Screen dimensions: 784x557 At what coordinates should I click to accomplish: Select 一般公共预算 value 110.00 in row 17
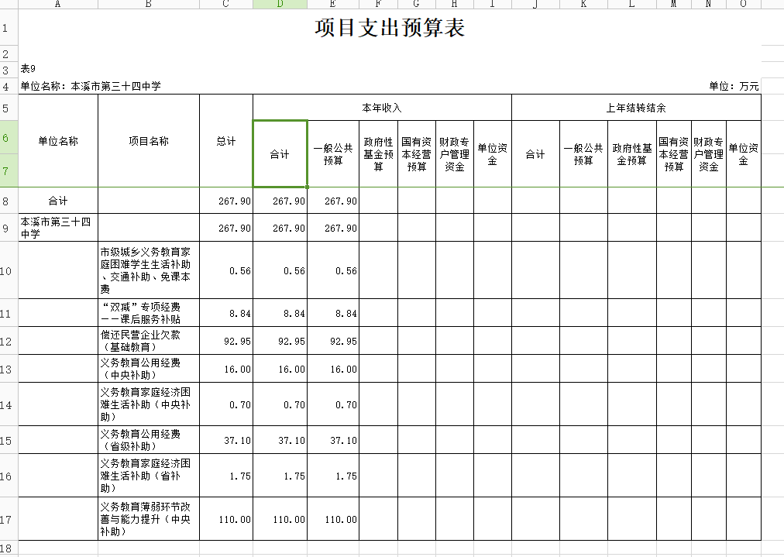333,519
